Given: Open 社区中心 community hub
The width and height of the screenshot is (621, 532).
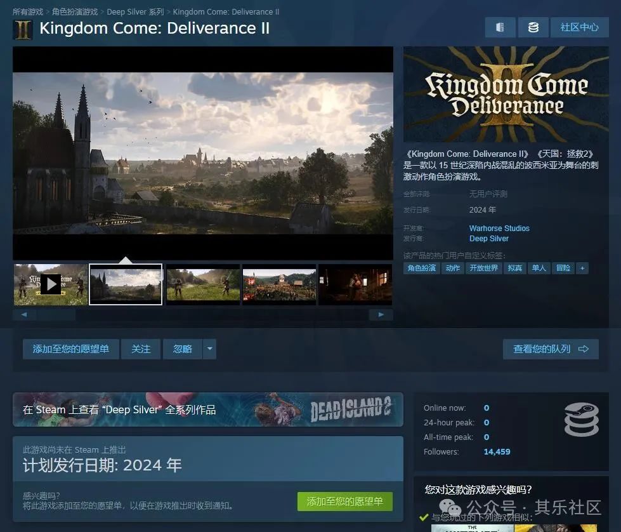Looking at the screenshot, I should pyautogui.click(x=579, y=27).
